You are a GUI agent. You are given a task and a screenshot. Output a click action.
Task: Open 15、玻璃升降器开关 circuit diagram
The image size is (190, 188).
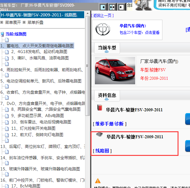tap(40, 169)
